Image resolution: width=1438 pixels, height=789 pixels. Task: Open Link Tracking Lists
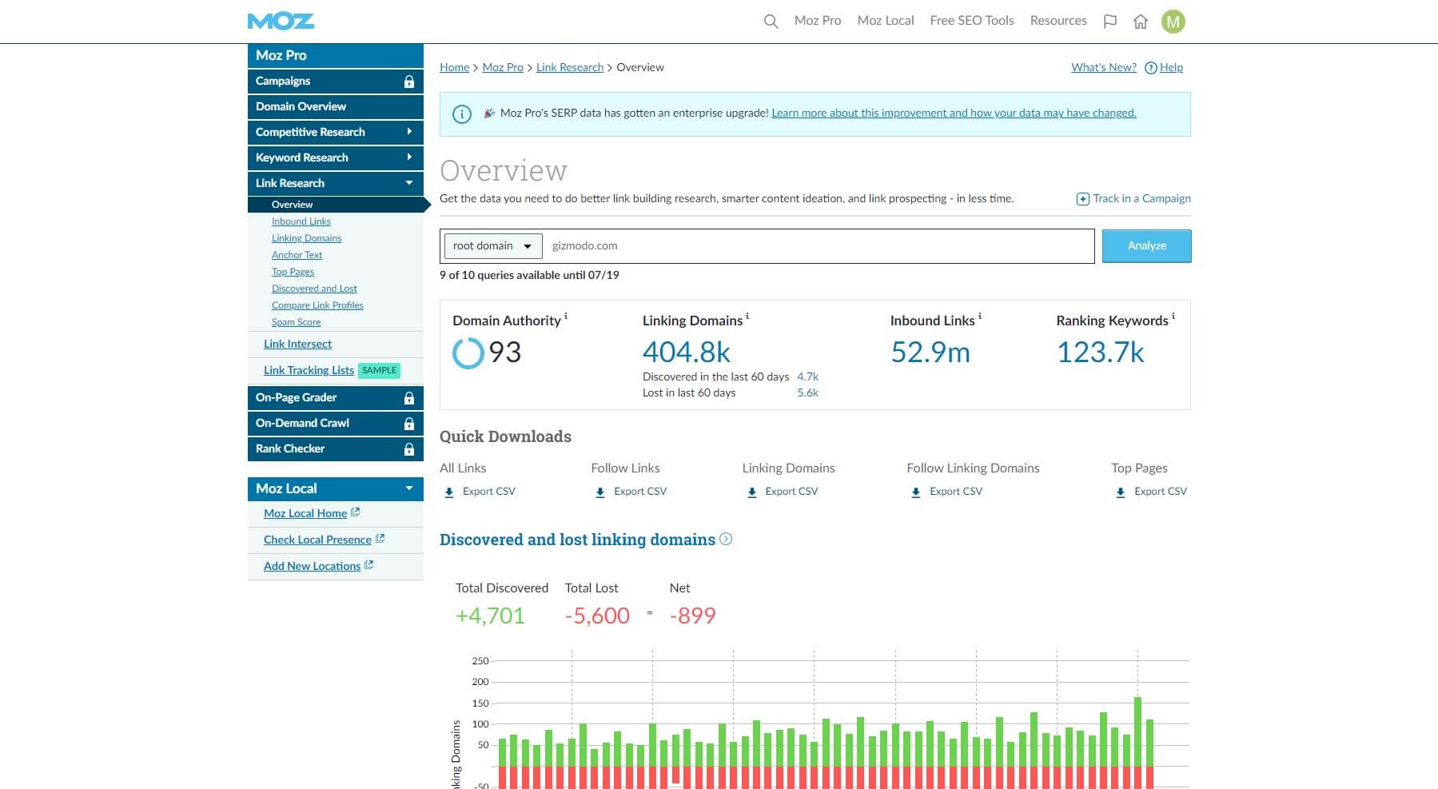tap(309, 370)
